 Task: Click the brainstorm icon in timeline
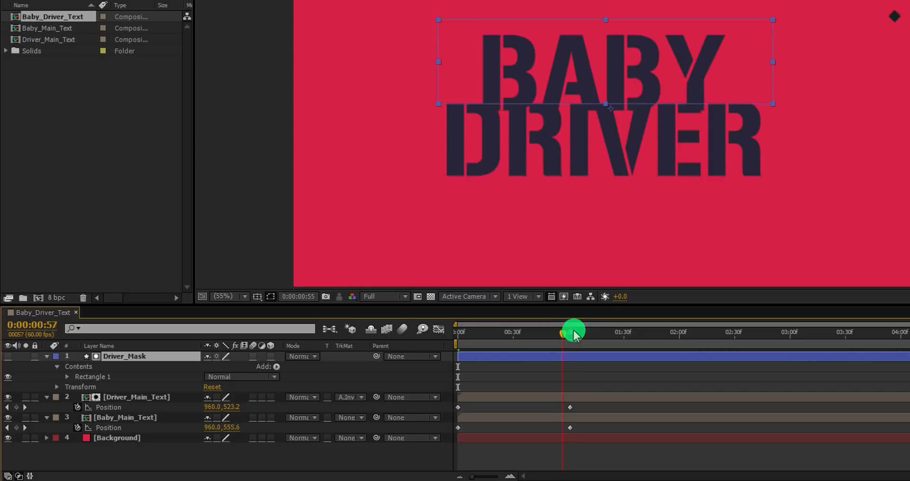[422, 329]
